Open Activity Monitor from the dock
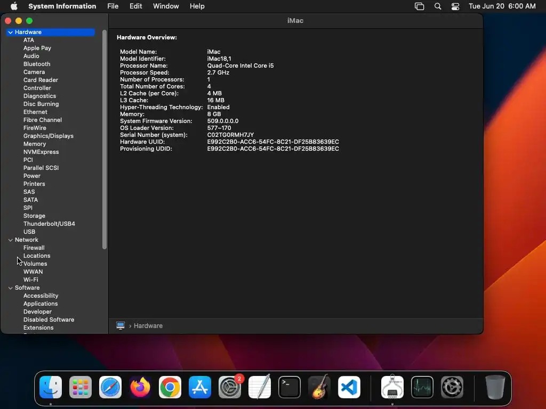546x409 pixels. point(422,387)
